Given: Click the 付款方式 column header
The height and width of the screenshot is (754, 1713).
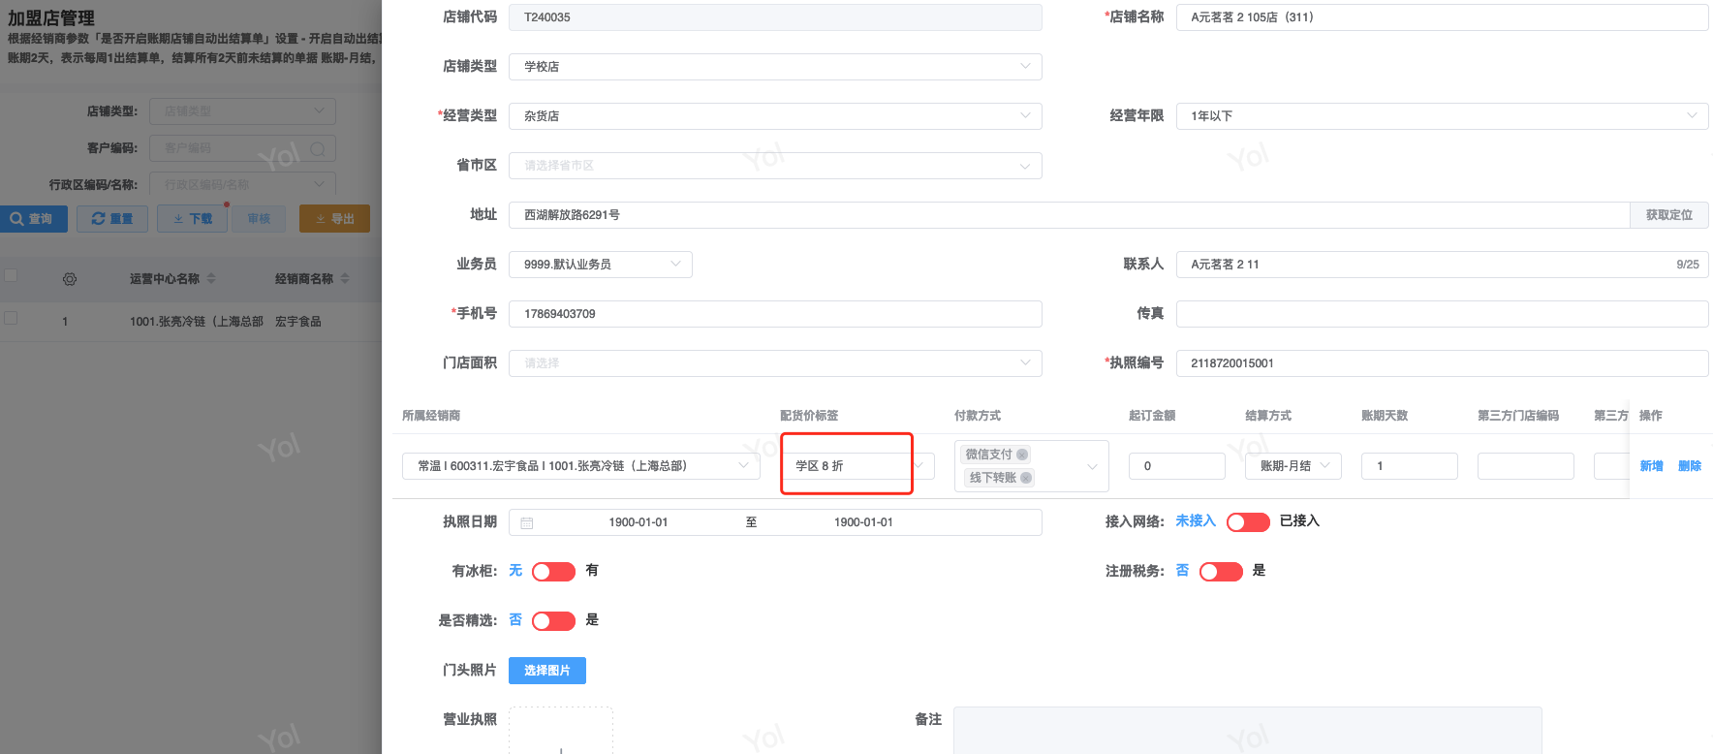Looking at the screenshot, I should coord(978,416).
